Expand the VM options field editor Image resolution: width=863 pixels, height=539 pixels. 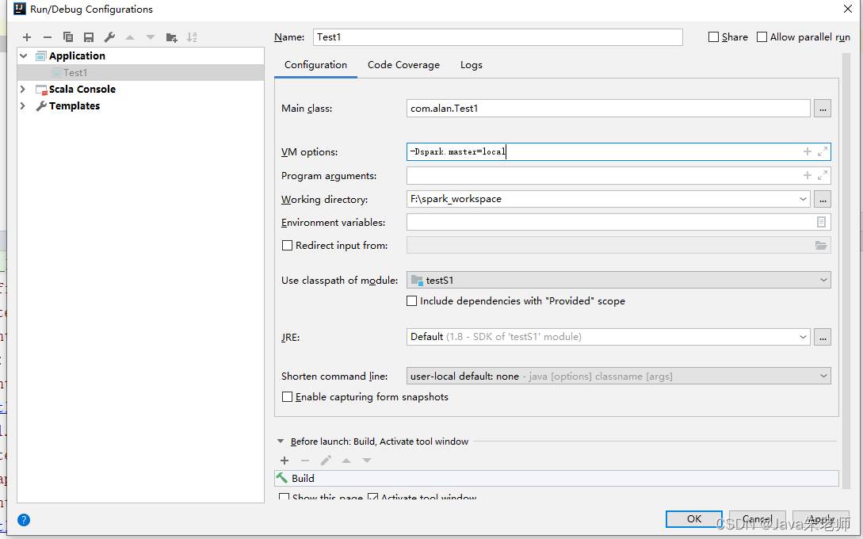click(823, 152)
